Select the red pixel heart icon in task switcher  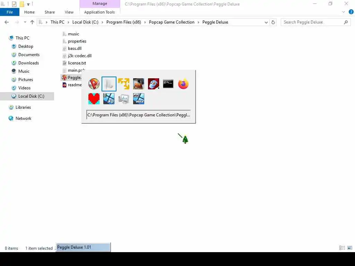point(94,99)
